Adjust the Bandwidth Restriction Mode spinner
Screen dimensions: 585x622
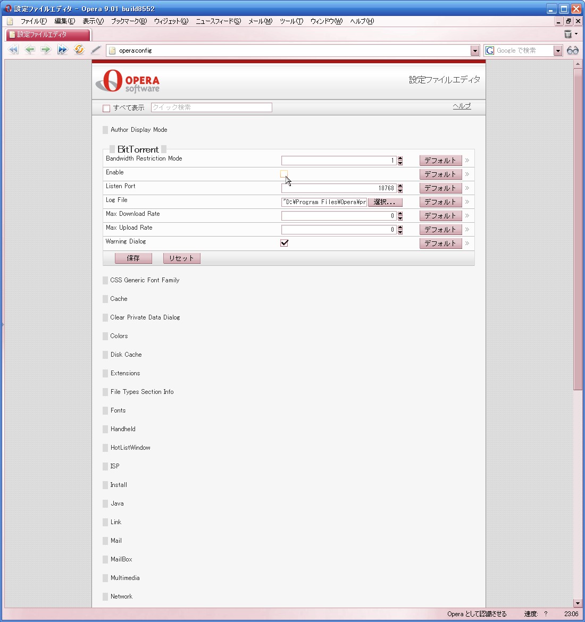[400, 160]
